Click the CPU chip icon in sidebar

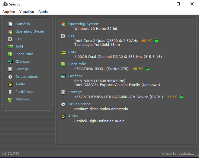[10, 39]
